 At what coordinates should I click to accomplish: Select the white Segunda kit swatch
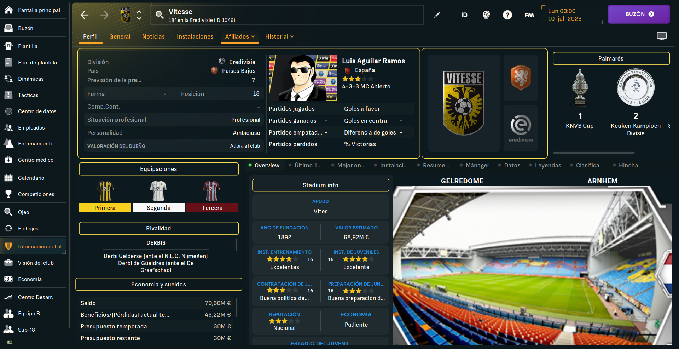pyautogui.click(x=158, y=208)
